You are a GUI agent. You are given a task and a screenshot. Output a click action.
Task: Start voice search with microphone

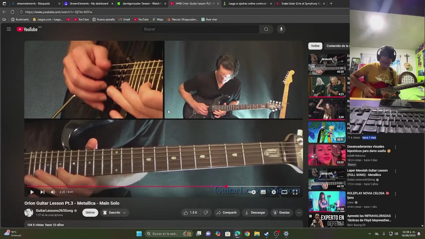(x=281, y=29)
